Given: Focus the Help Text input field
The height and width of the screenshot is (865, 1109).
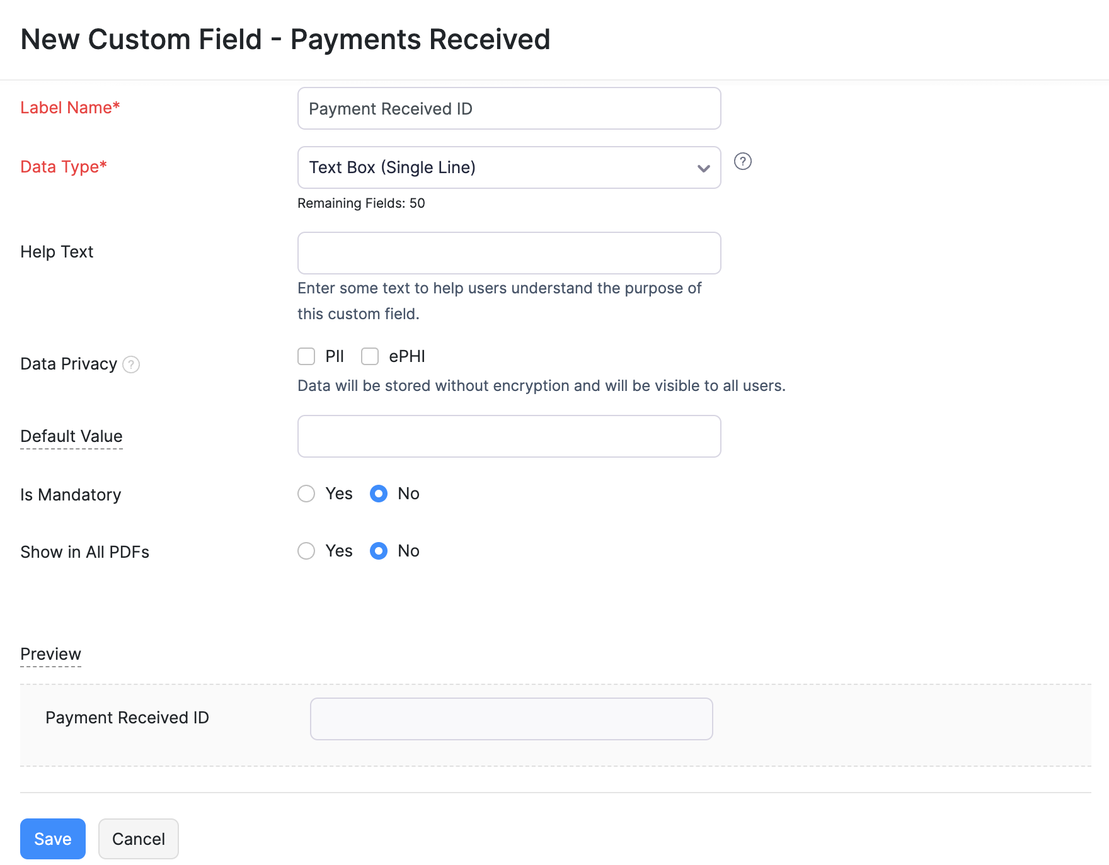Looking at the screenshot, I should 509,253.
